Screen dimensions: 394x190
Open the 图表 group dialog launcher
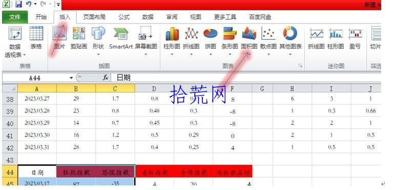(301, 66)
